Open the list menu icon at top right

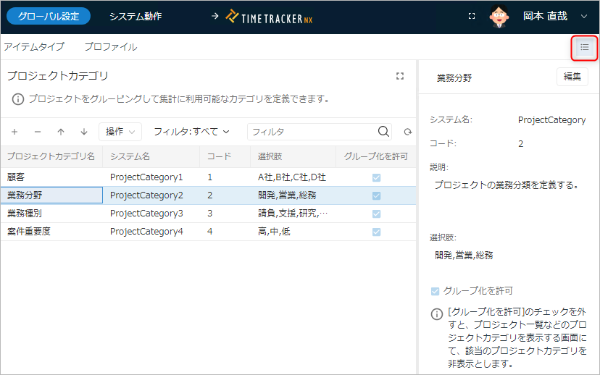coord(584,48)
